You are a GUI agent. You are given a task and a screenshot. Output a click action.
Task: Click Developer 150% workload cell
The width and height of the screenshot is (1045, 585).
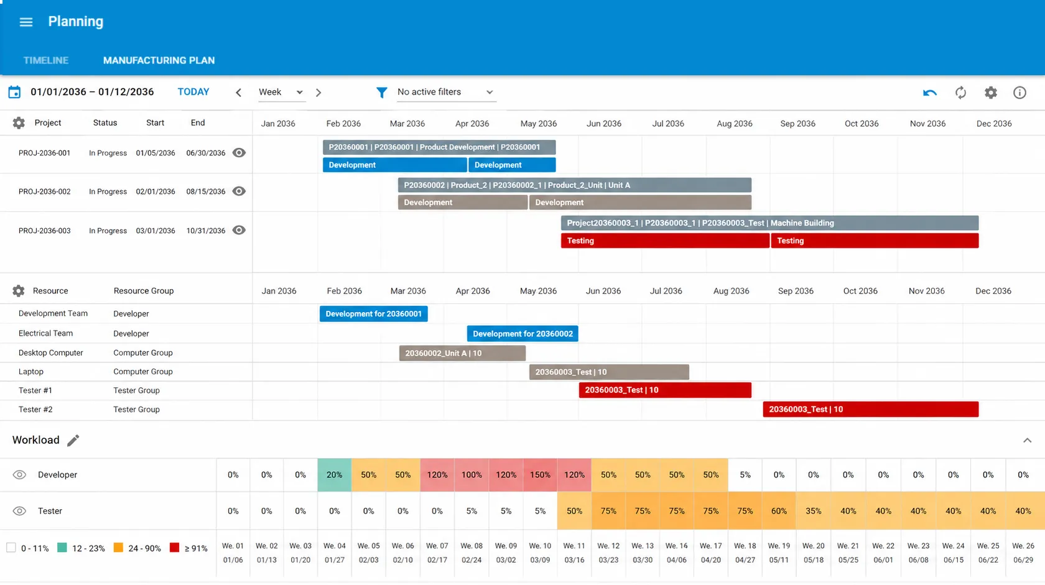540,475
